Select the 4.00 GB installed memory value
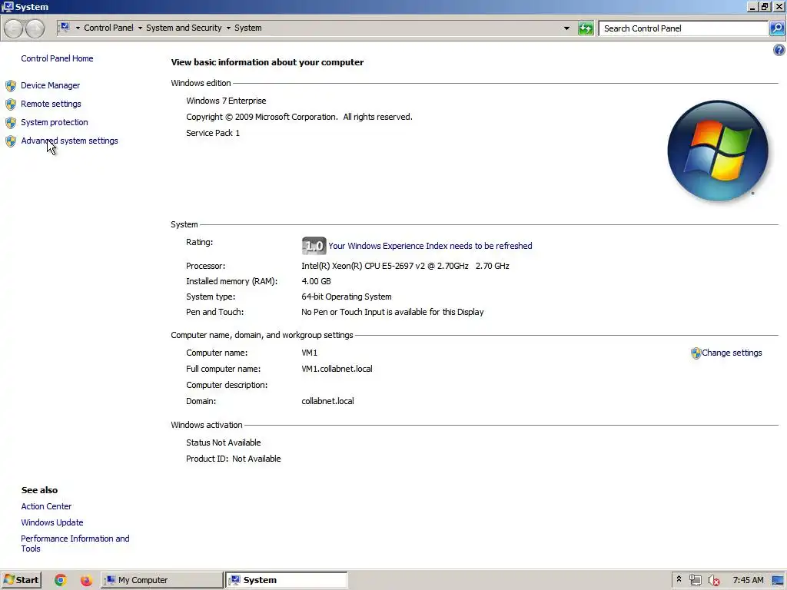787x590 pixels. tap(316, 281)
